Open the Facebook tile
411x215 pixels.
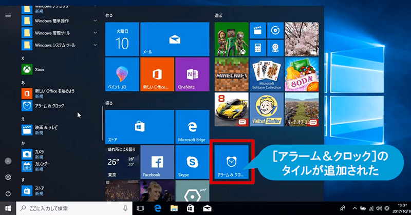click(157, 162)
